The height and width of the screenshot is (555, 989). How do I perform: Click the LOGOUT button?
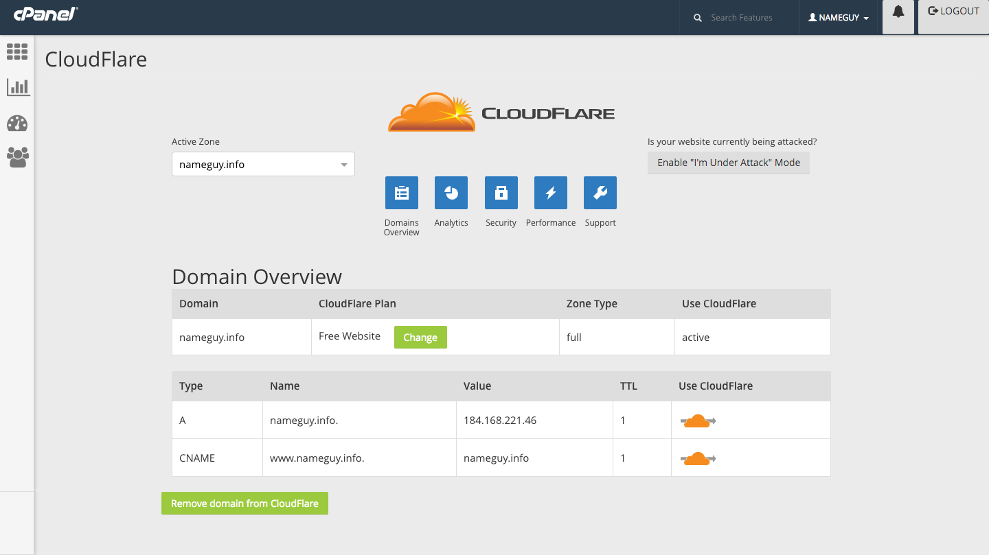953,12
